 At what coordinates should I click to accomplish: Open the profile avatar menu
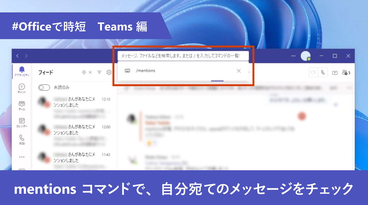[305, 56]
